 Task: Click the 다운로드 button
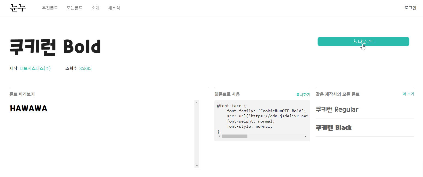pos(363,41)
